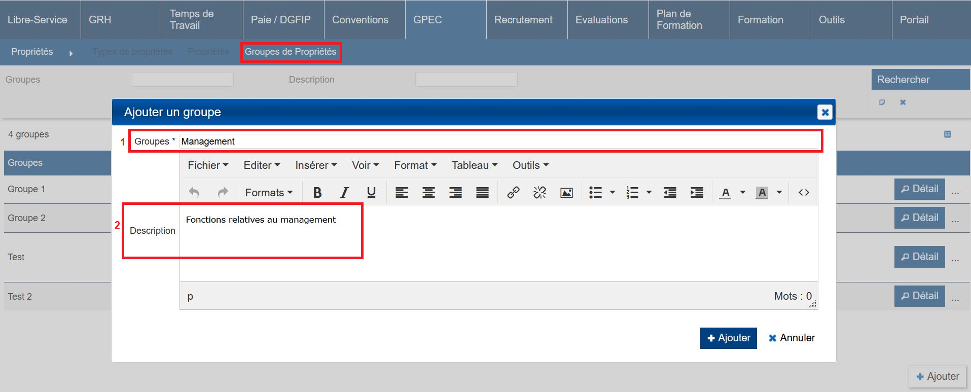The height and width of the screenshot is (392, 971).
Task: Undo the last edit action
Action: pyautogui.click(x=194, y=193)
